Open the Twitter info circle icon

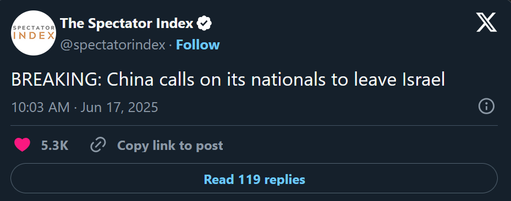pos(486,107)
